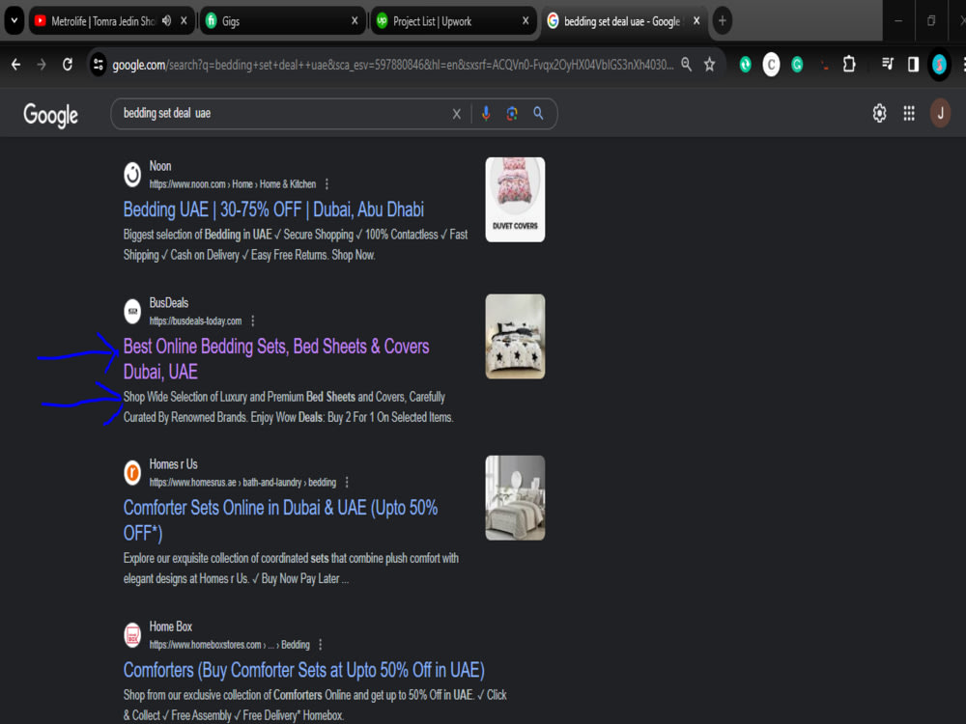The width and height of the screenshot is (966, 724).
Task: Click the Home Box favicon
Action: click(132, 635)
